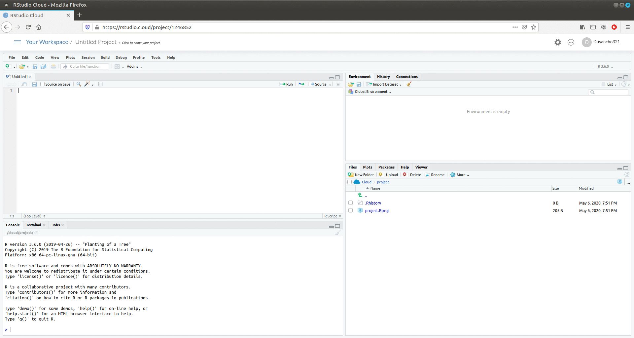Click Go to directory ellipsis button
634x338 pixels.
(628, 182)
